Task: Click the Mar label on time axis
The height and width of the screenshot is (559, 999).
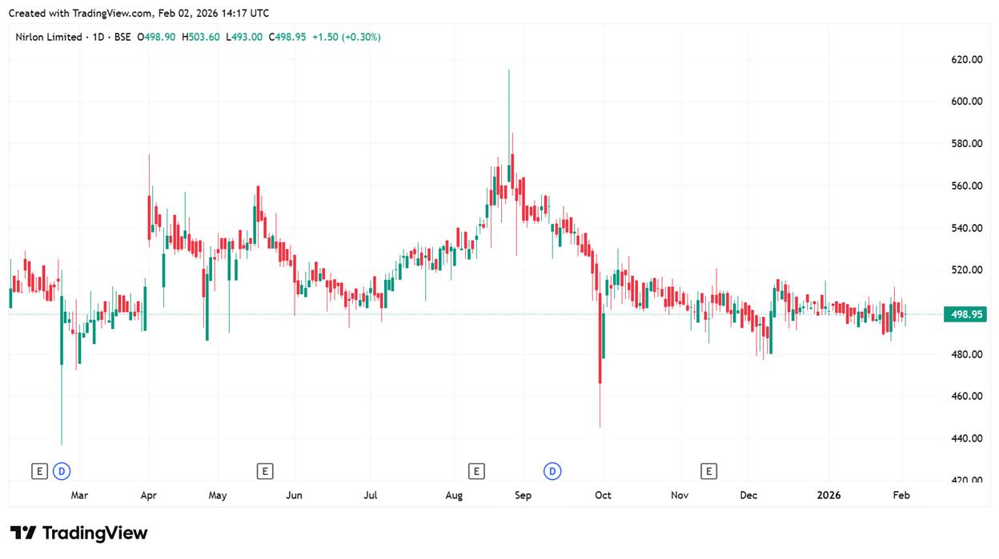Action: pyautogui.click(x=79, y=495)
